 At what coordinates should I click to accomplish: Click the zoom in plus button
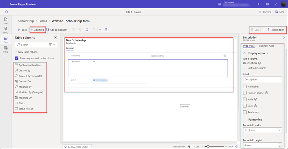(226, 147)
